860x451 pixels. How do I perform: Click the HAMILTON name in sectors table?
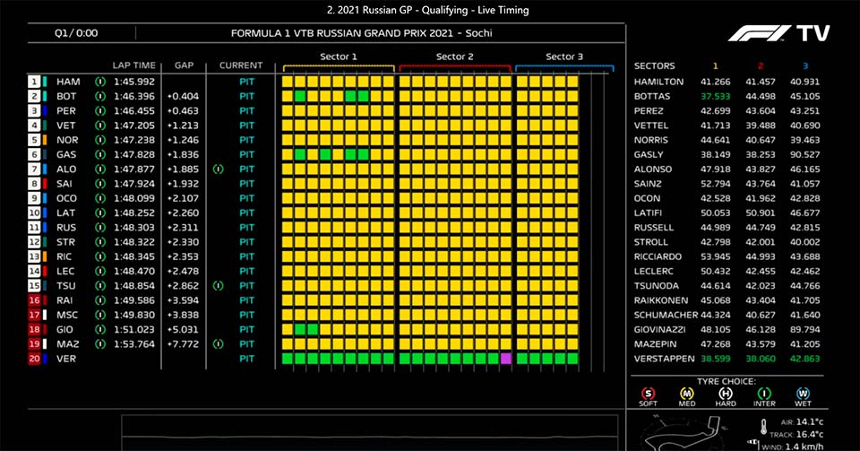point(658,82)
